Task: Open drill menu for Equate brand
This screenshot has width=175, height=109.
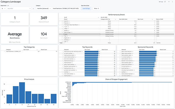Action: [69, 31]
